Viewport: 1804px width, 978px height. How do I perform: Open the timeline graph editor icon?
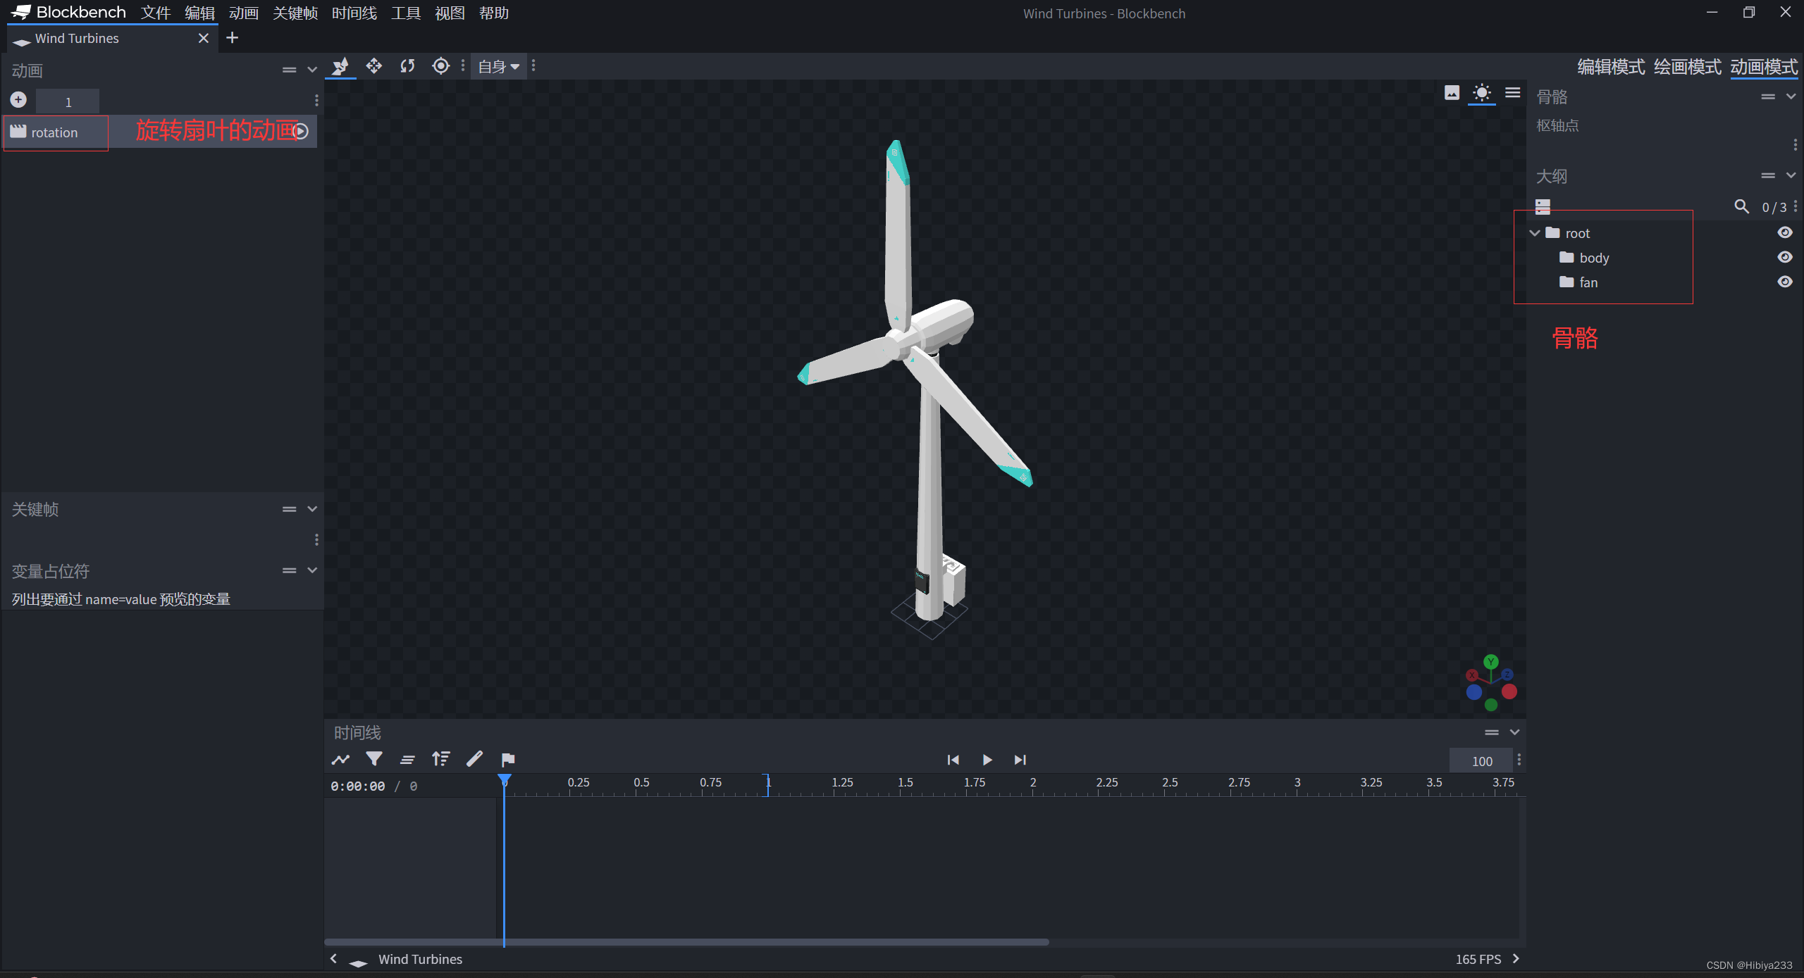tap(340, 759)
